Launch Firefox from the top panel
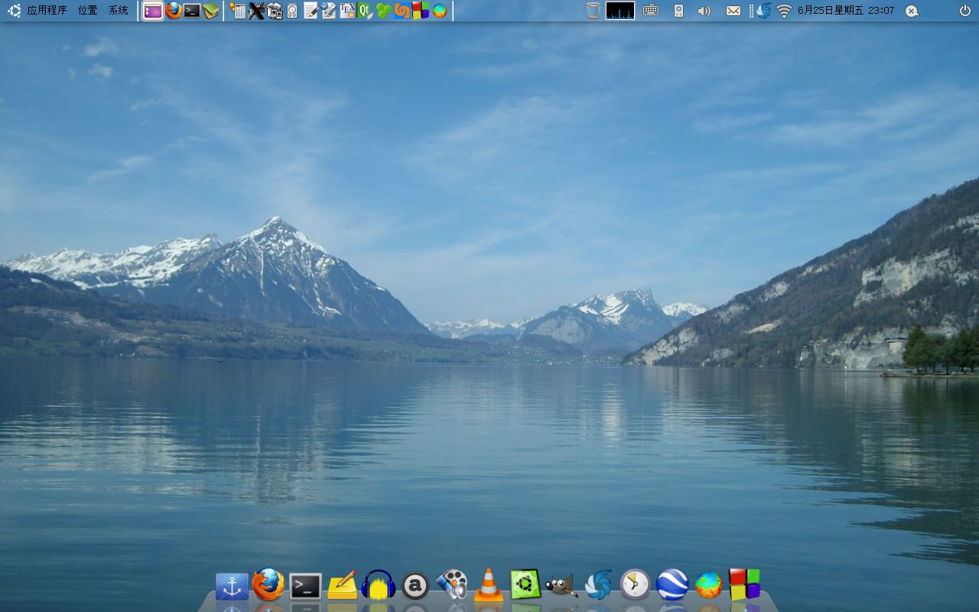Image resolution: width=979 pixels, height=612 pixels. [174, 11]
